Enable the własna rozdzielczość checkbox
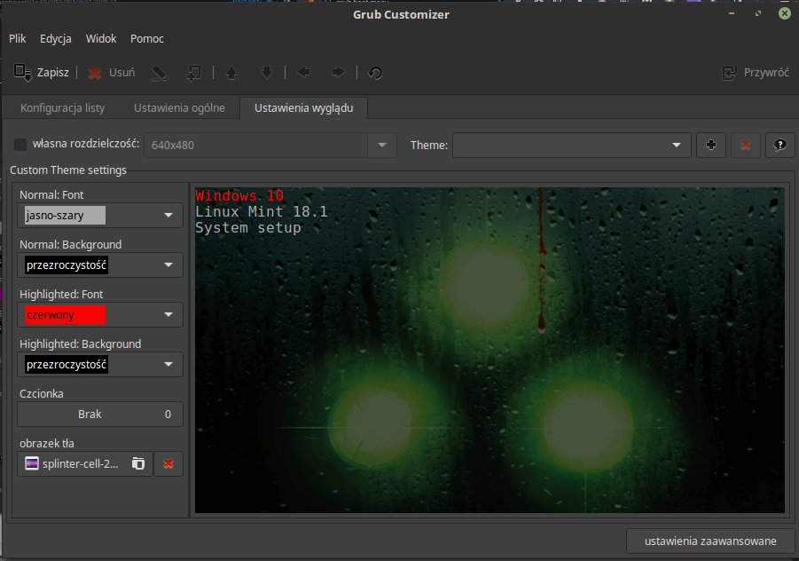The height and width of the screenshot is (561, 799). click(20, 145)
